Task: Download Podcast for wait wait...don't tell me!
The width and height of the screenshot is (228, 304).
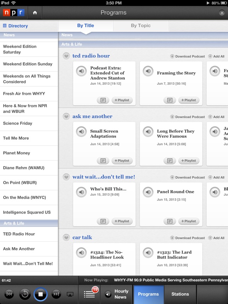Action: (188, 177)
